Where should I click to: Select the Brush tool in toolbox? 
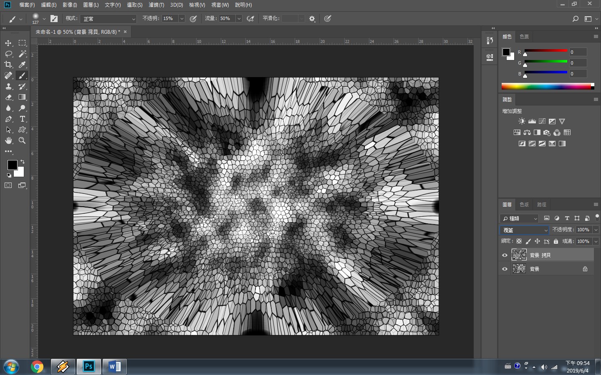22,75
